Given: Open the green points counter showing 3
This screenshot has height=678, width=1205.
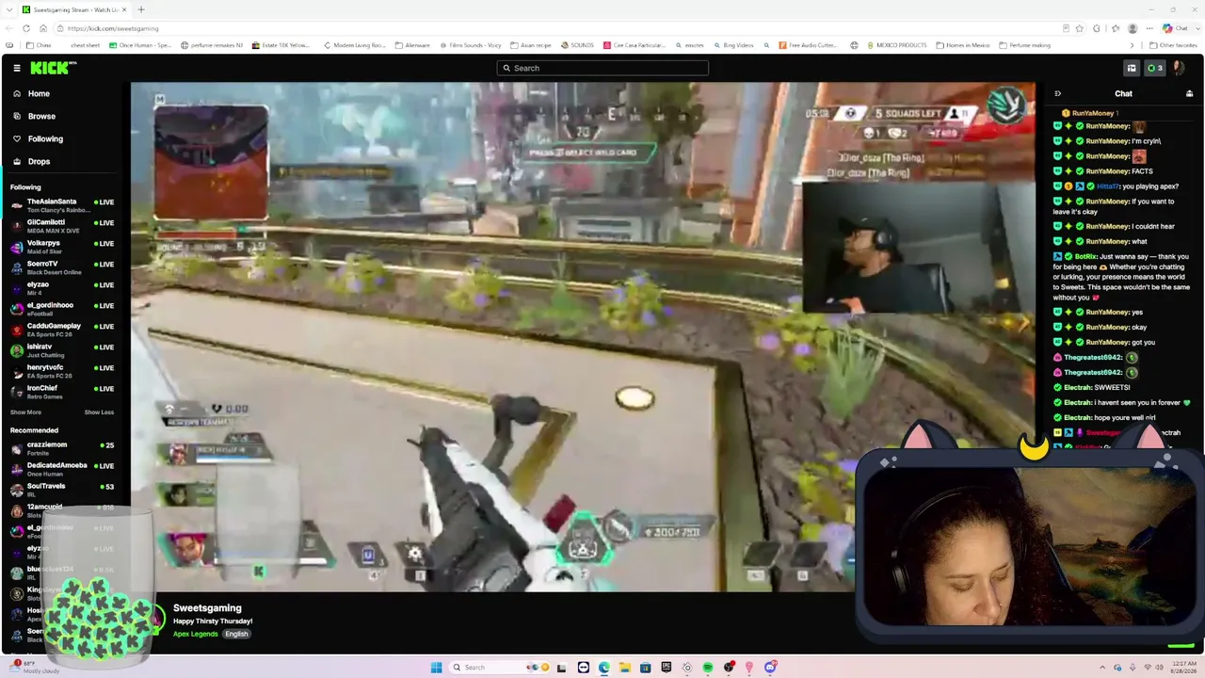Looking at the screenshot, I should pos(1155,68).
